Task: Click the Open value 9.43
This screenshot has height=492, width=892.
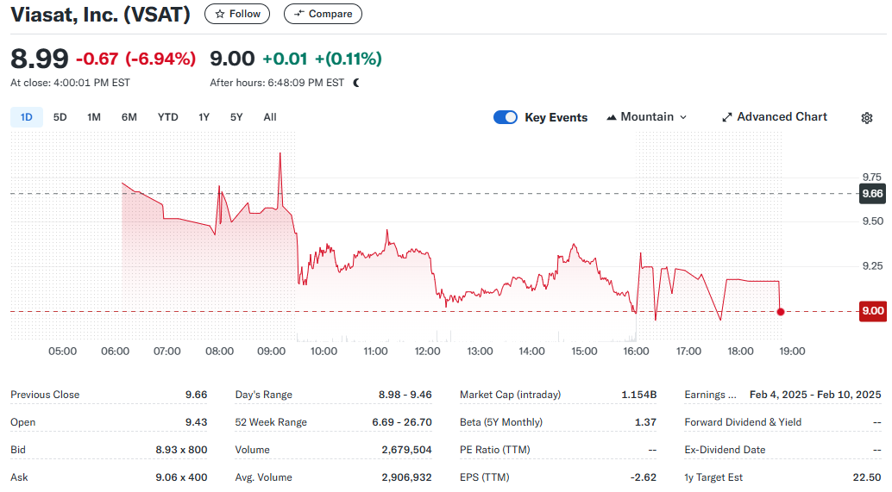Action: coord(196,422)
